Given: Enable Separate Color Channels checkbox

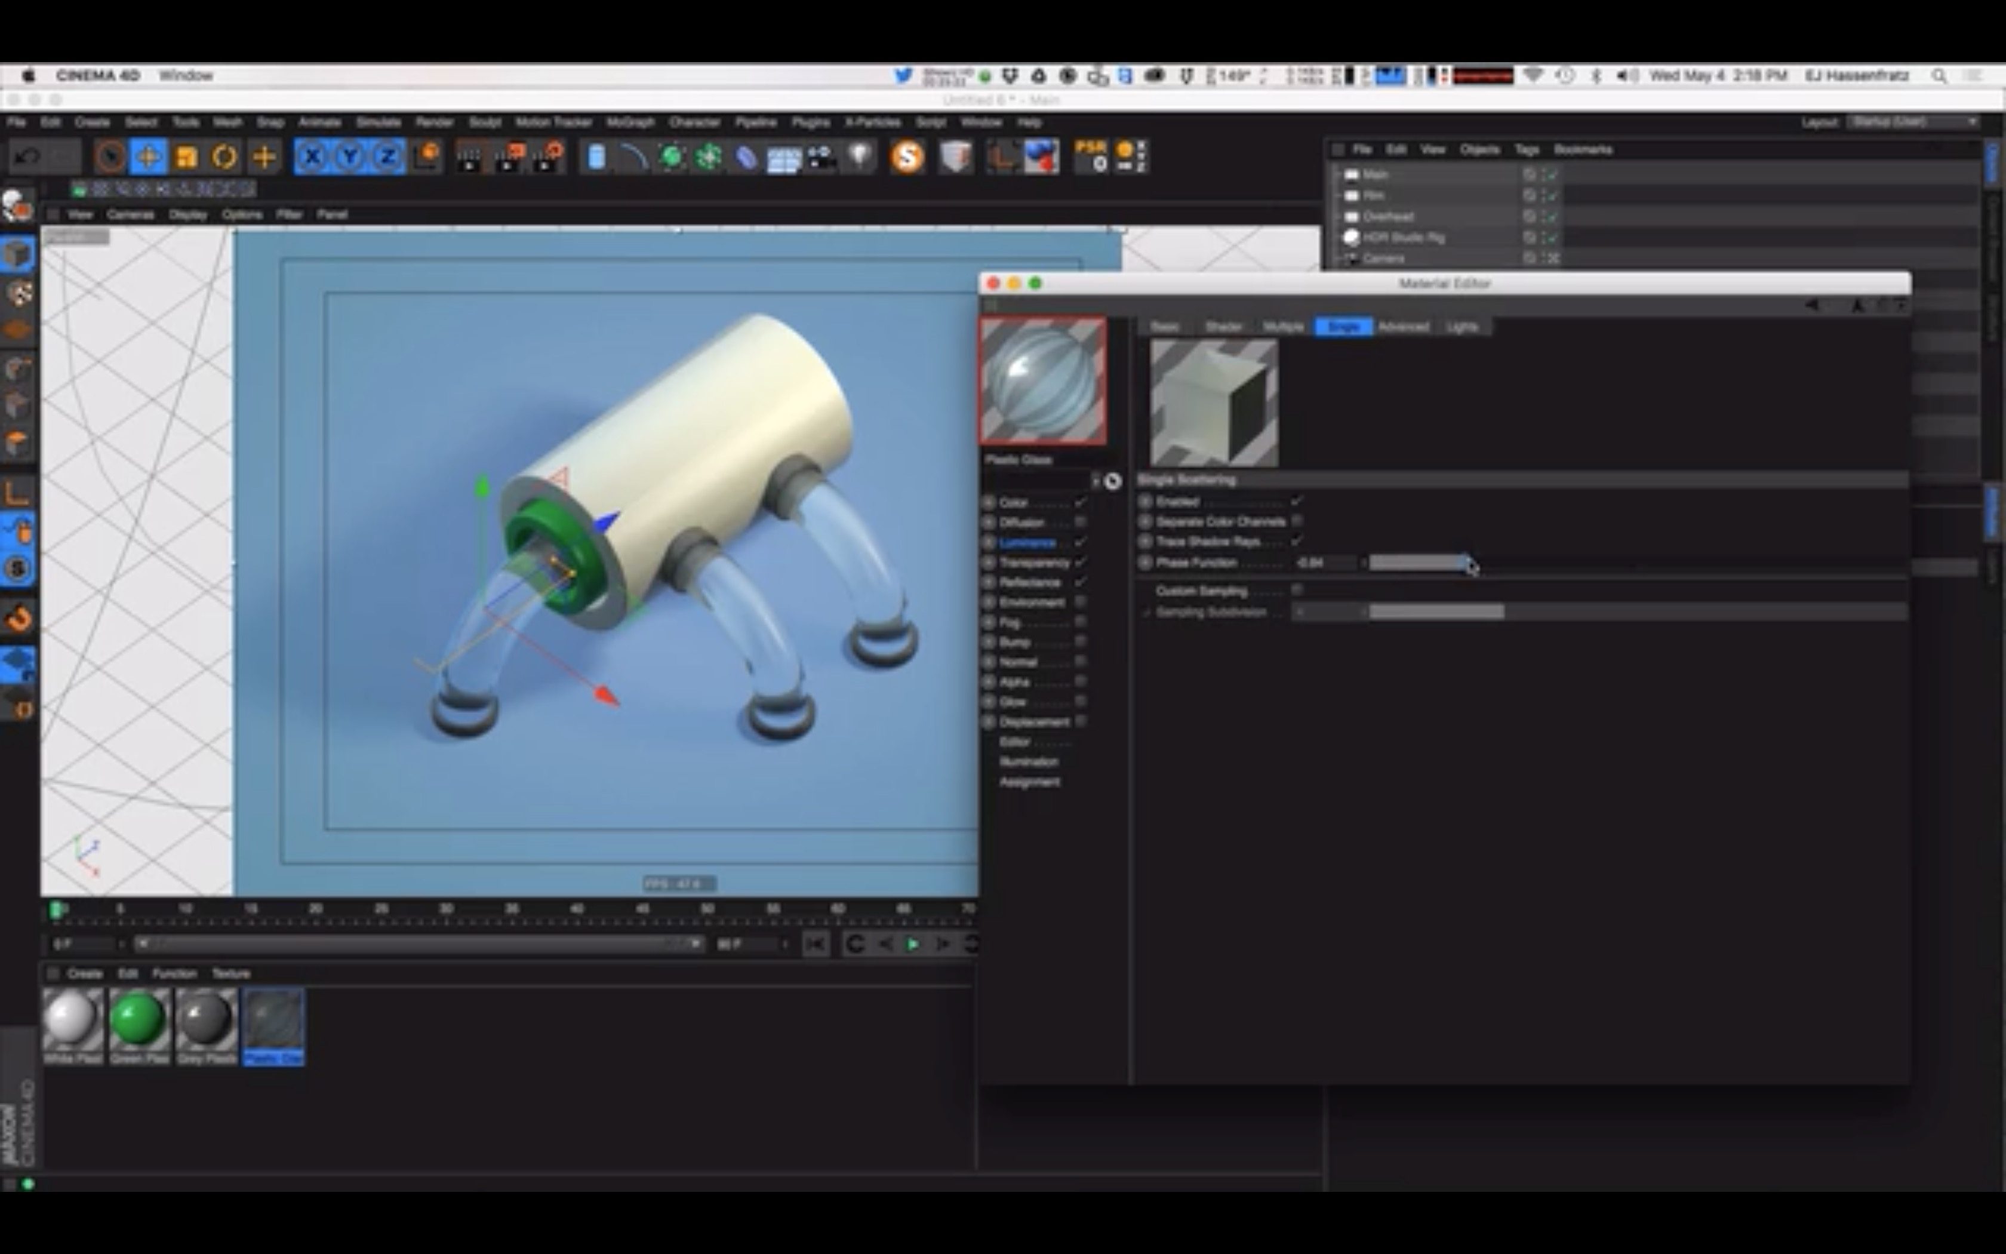Looking at the screenshot, I should click(1297, 521).
